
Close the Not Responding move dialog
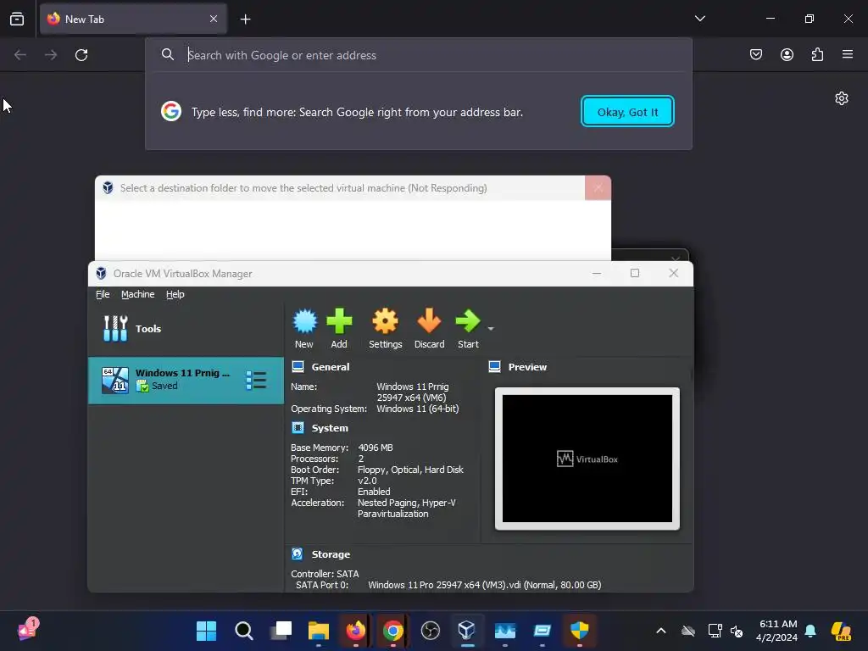pyautogui.click(x=598, y=188)
